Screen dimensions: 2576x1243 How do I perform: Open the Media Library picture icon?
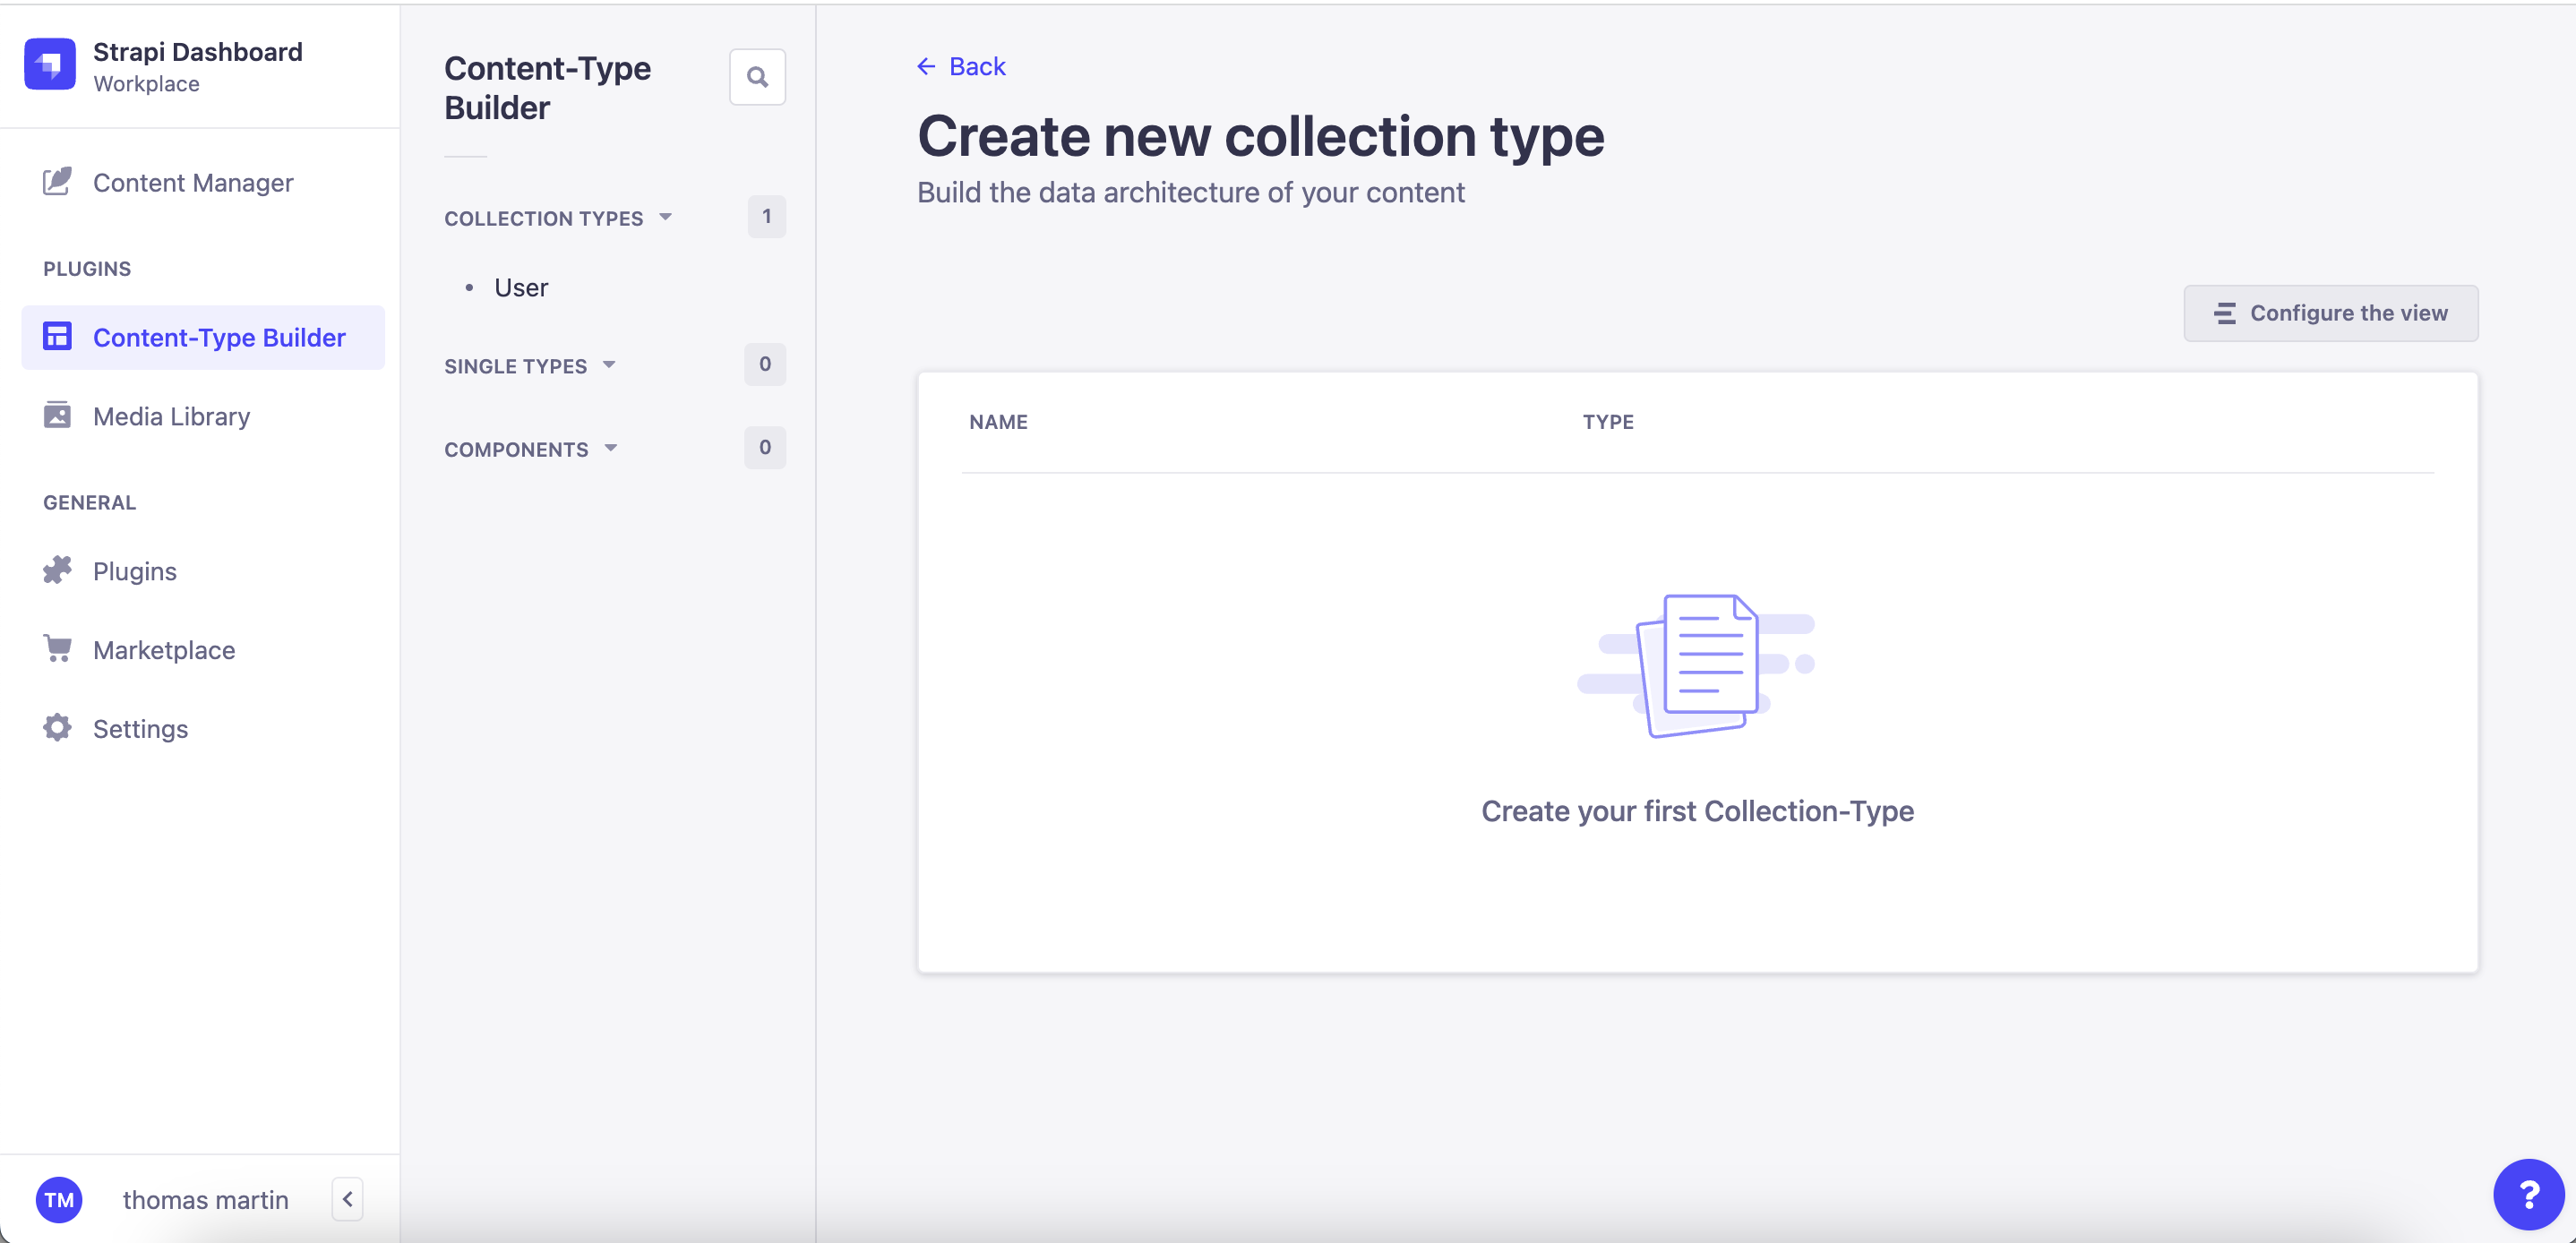pyautogui.click(x=57, y=415)
